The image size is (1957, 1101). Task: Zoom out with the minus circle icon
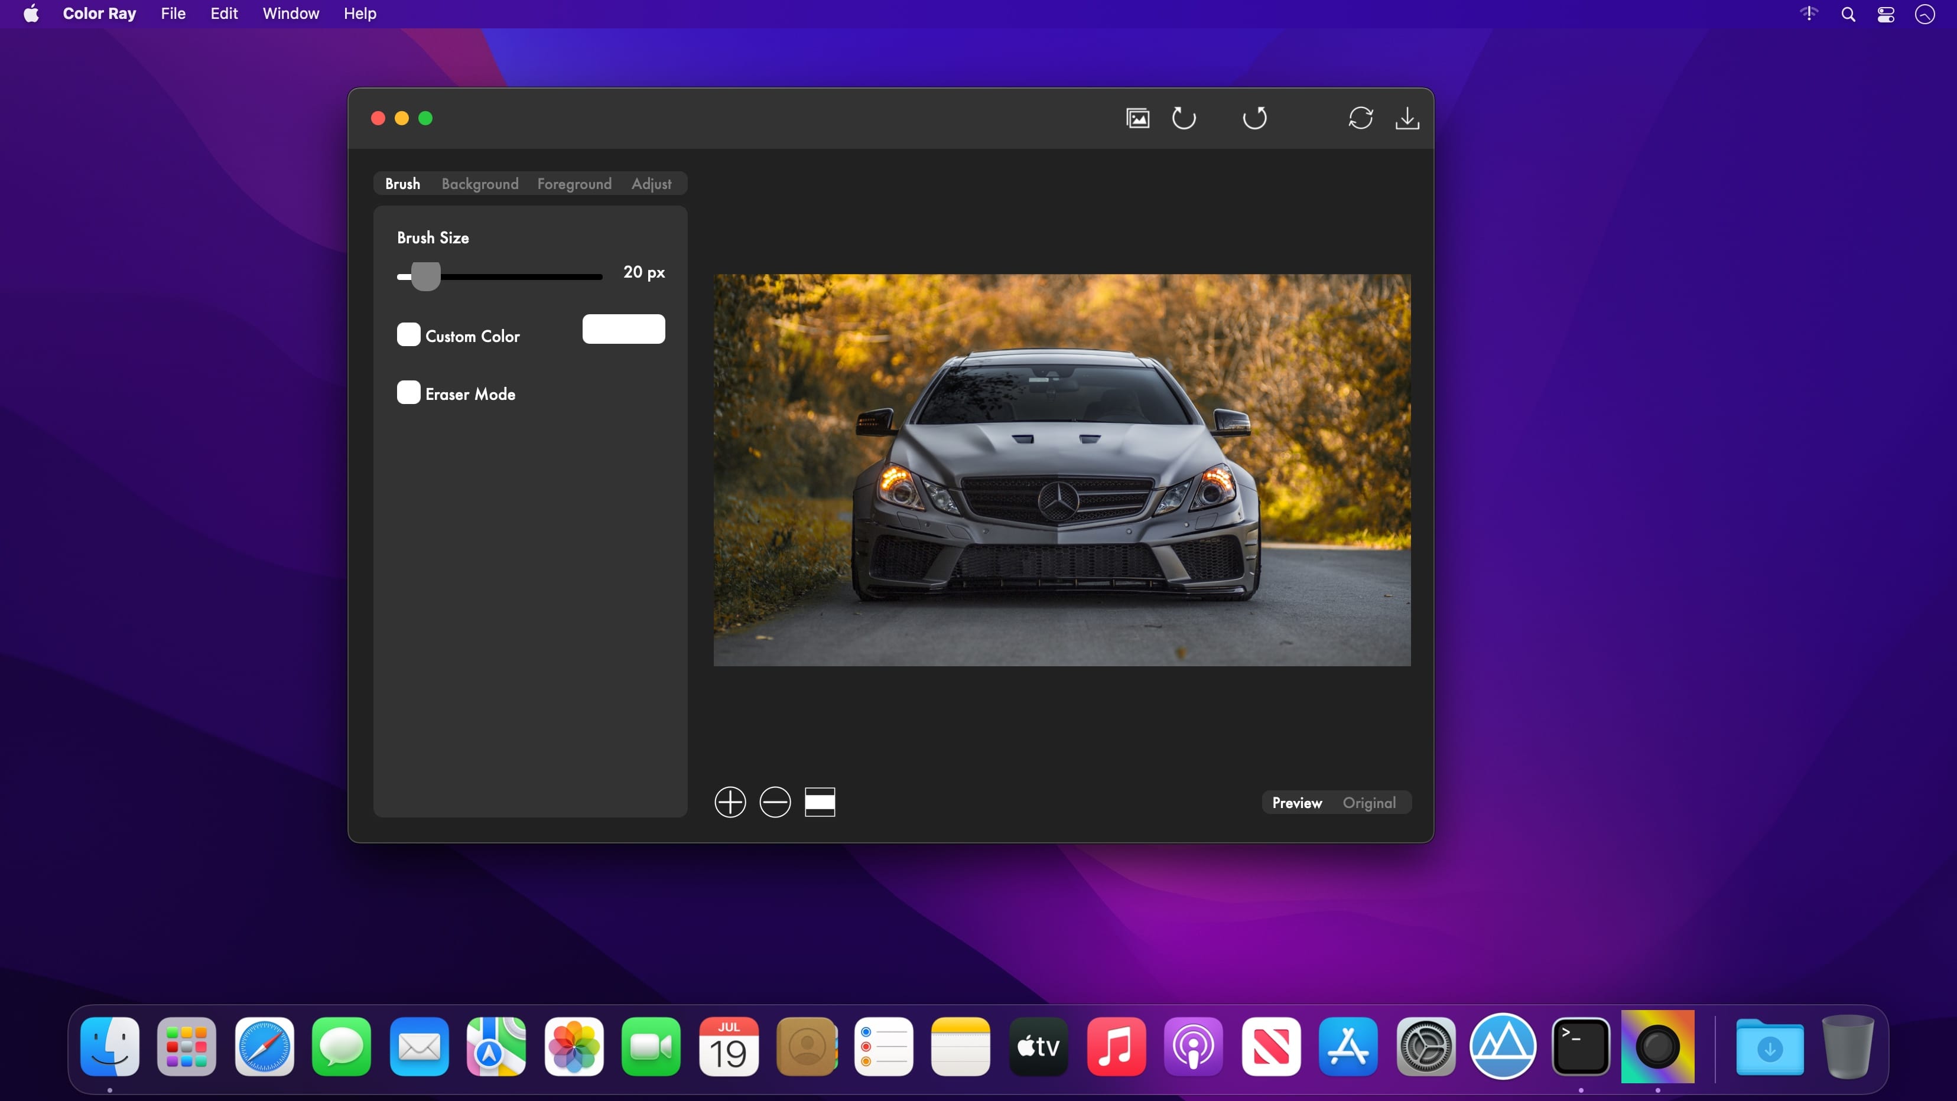[775, 802]
